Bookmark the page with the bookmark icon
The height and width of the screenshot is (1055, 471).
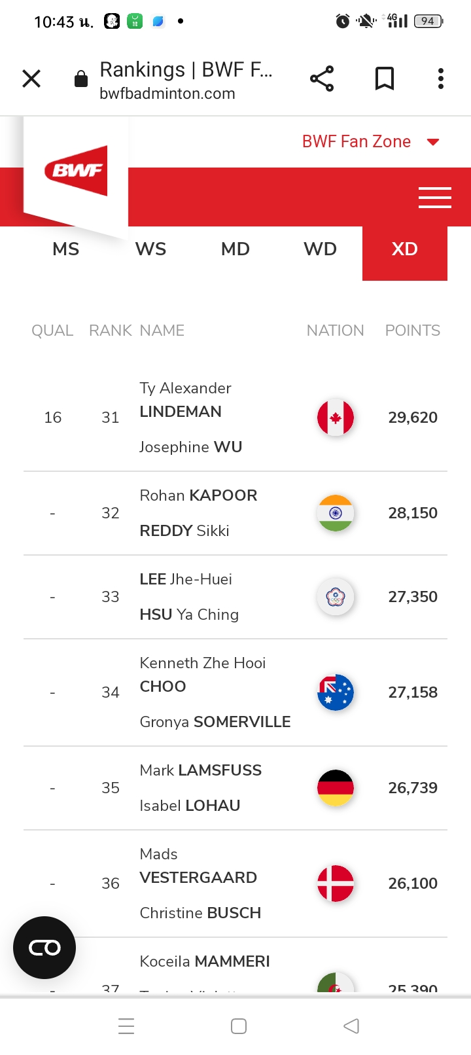click(x=385, y=79)
